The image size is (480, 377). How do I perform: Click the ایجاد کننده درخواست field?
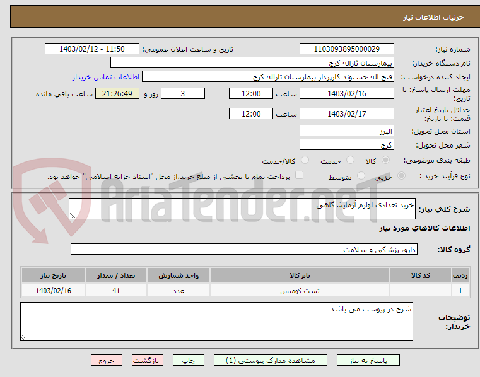point(268,76)
